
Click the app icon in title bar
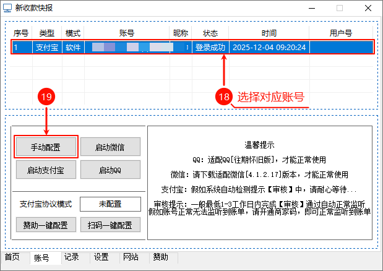7,8
